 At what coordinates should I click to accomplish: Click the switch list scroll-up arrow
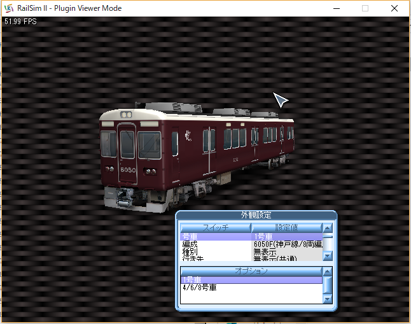click(x=328, y=228)
